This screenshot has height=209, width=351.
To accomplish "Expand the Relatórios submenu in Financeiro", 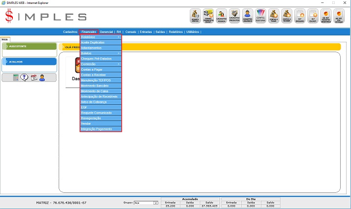I will (x=101, y=37).
